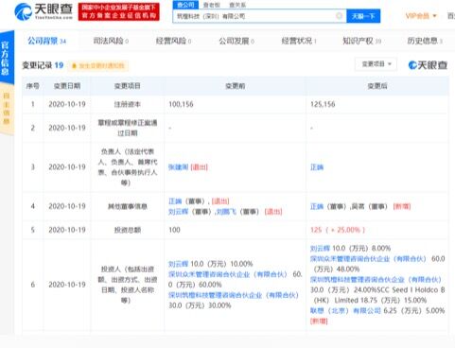Switch to the 查关系 search tab
The height and width of the screenshot is (348, 455).
tap(237, 5)
